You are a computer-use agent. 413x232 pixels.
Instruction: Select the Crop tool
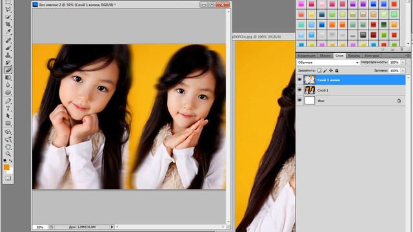pyautogui.click(x=8, y=24)
